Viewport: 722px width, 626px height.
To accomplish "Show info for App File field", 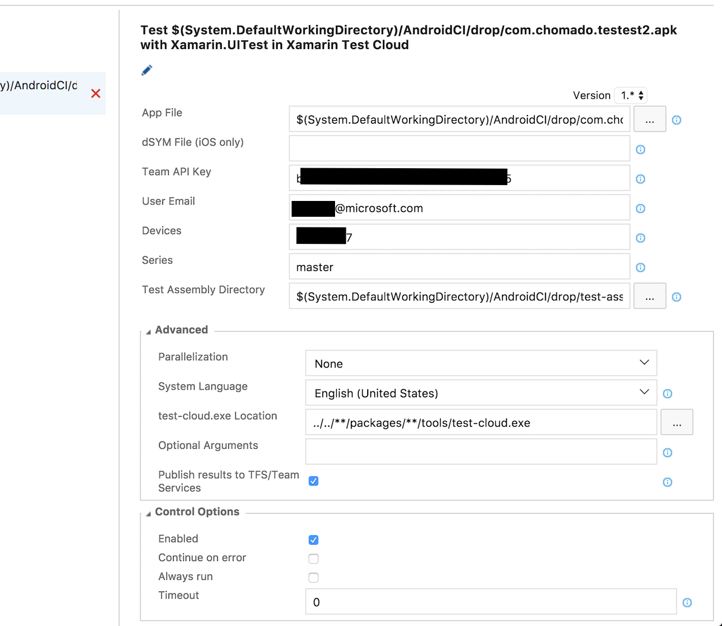I will click(x=676, y=120).
